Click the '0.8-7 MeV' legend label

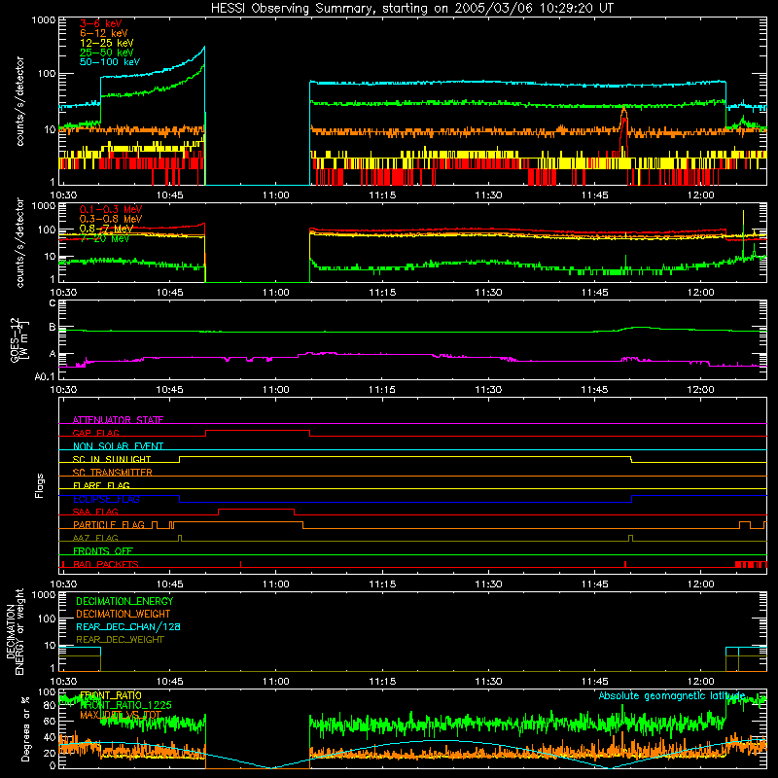[x=106, y=229]
